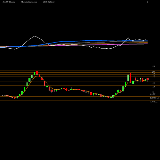
Task: Click the "in 4 Days" text
Action: point(154,102)
